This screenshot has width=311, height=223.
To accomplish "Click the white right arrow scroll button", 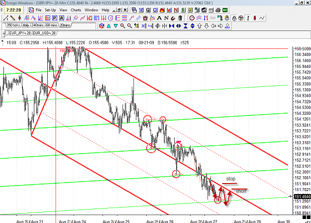I will tap(220, 26).
